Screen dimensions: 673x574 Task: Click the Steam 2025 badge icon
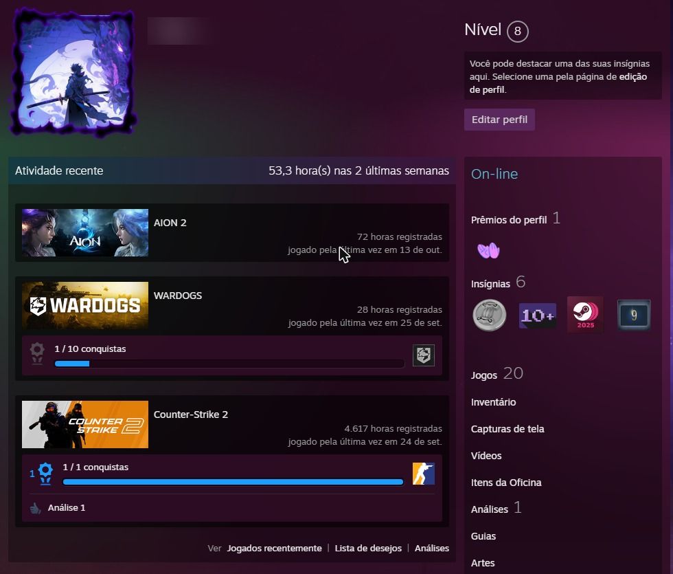coord(585,315)
